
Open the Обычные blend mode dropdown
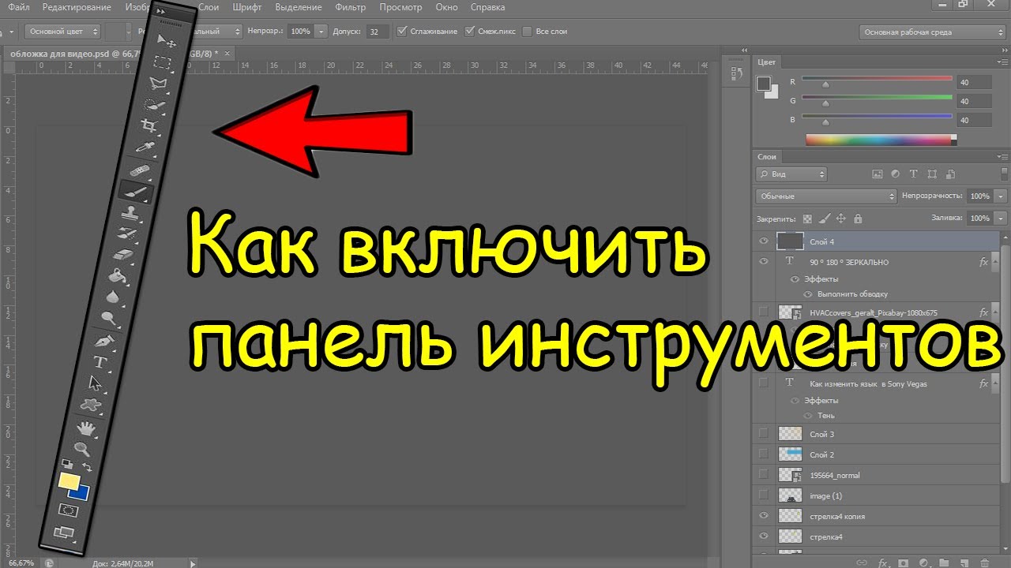826,196
